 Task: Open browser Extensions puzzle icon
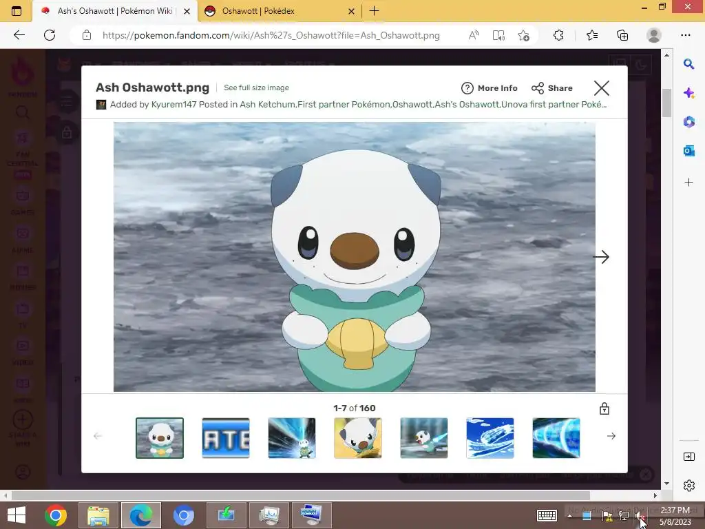point(558,35)
